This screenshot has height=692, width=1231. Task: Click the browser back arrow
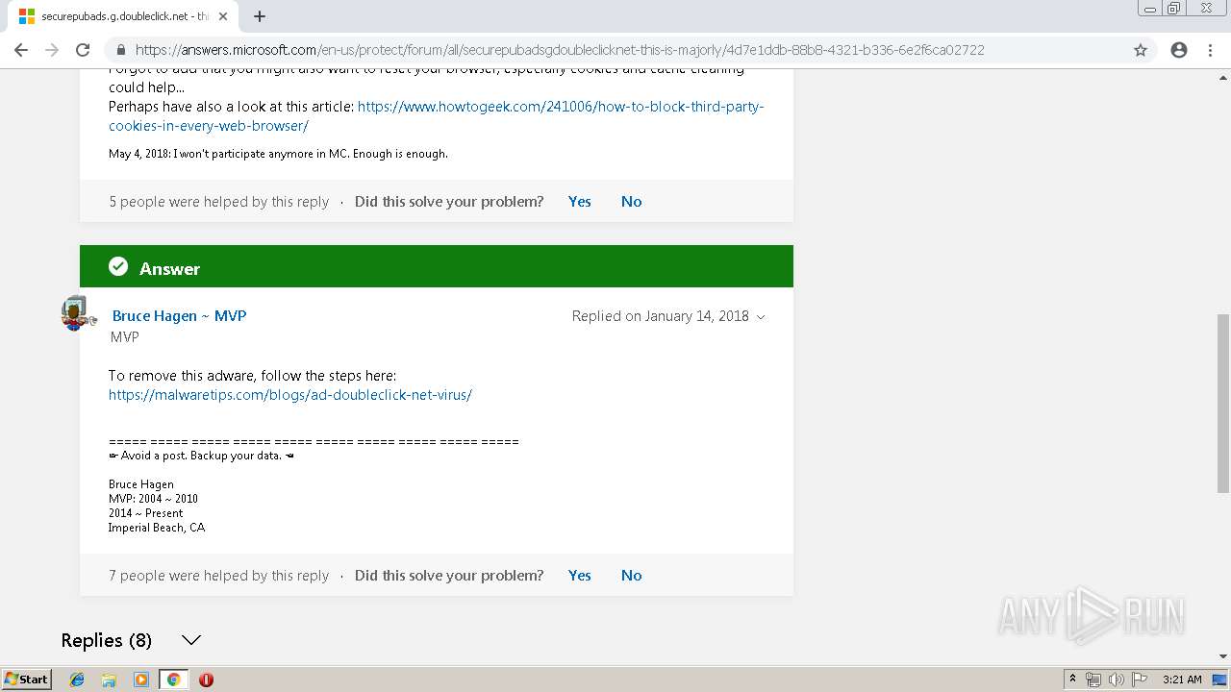pos(21,50)
